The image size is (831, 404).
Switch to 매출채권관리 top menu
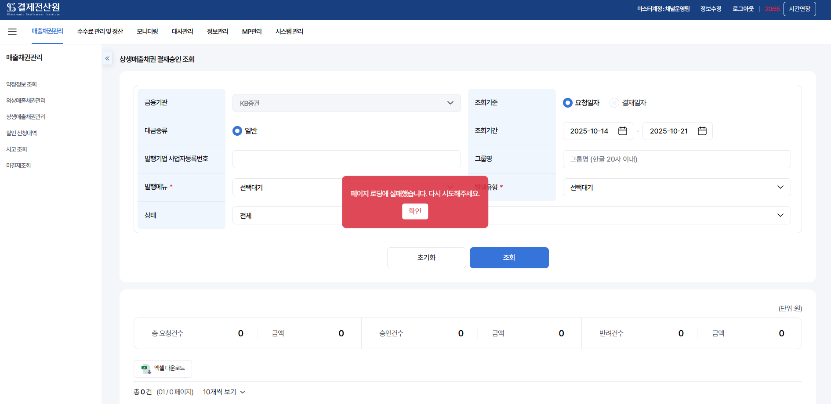(47, 31)
